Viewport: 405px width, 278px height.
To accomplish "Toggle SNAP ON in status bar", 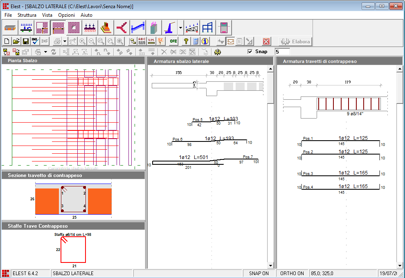I will coord(259,273).
